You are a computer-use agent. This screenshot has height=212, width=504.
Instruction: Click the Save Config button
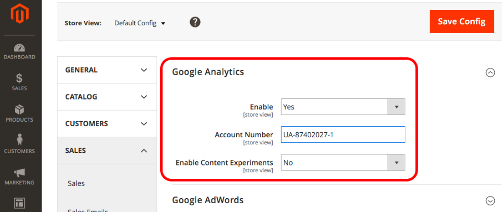(462, 22)
